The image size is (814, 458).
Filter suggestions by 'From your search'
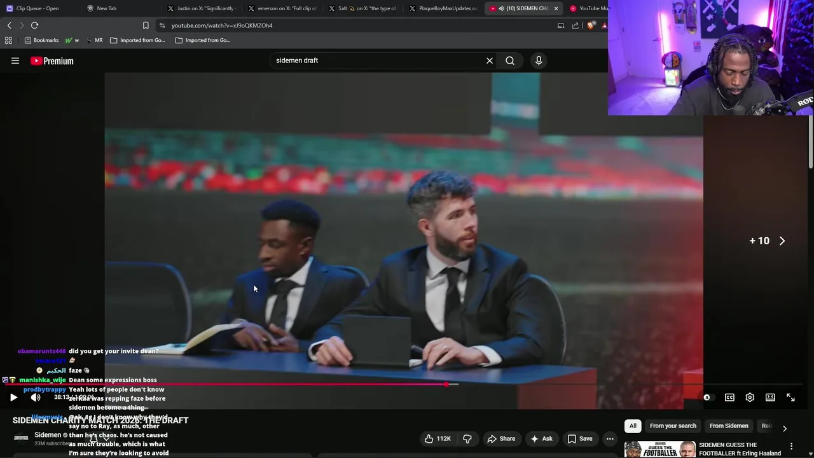[x=673, y=426]
